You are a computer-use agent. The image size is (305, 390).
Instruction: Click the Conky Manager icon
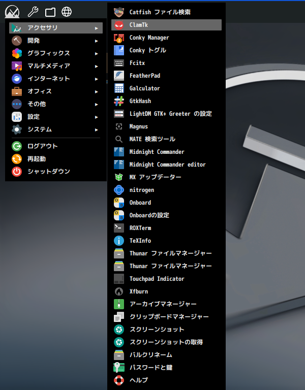[x=119, y=38]
